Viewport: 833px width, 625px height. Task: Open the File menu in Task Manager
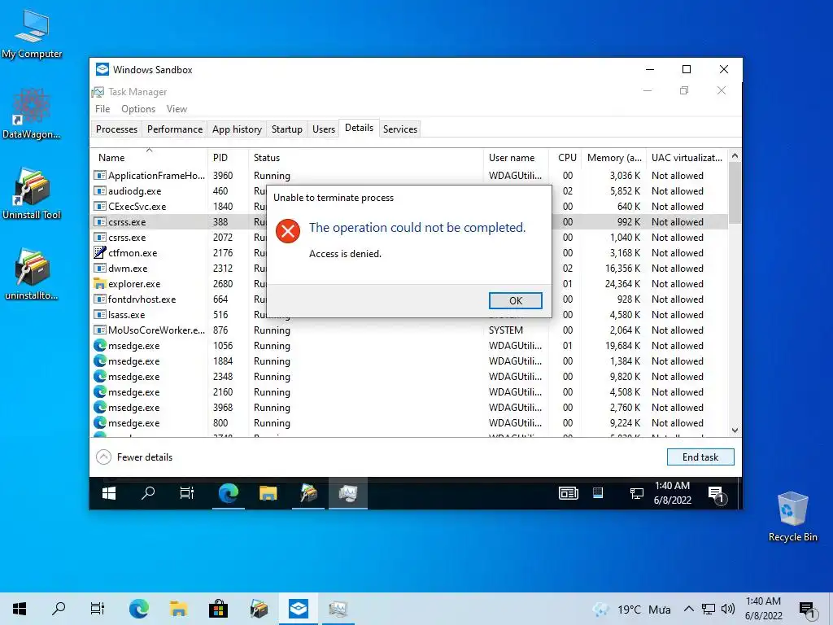[102, 109]
